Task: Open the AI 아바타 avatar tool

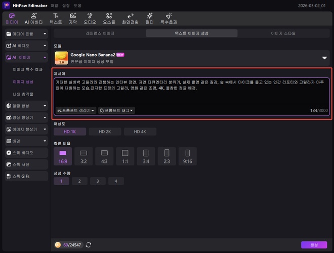Action: pyautogui.click(x=34, y=19)
